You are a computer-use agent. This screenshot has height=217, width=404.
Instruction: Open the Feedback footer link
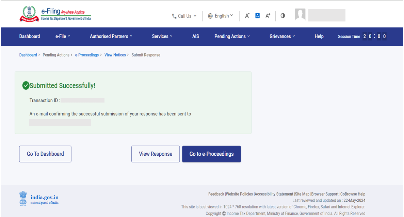point(216,194)
